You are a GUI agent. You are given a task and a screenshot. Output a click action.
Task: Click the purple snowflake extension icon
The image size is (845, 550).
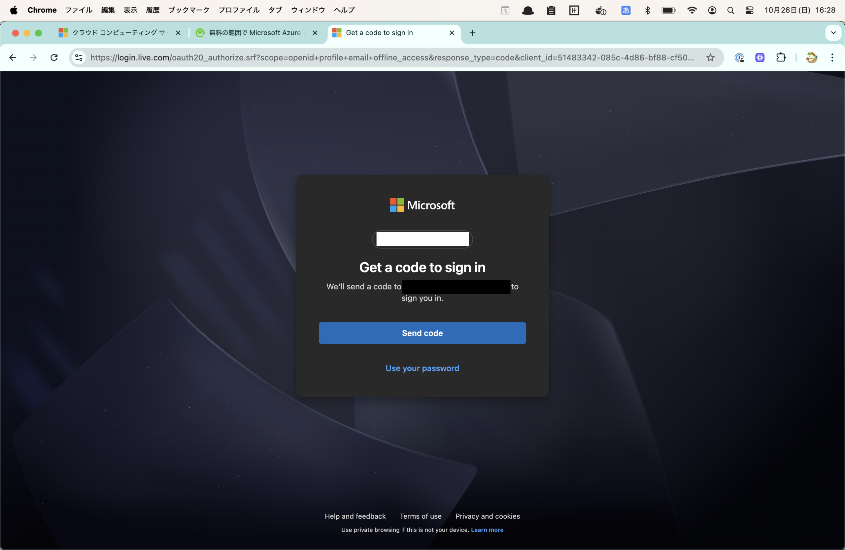pyautogui.click(x=760, y=57)
